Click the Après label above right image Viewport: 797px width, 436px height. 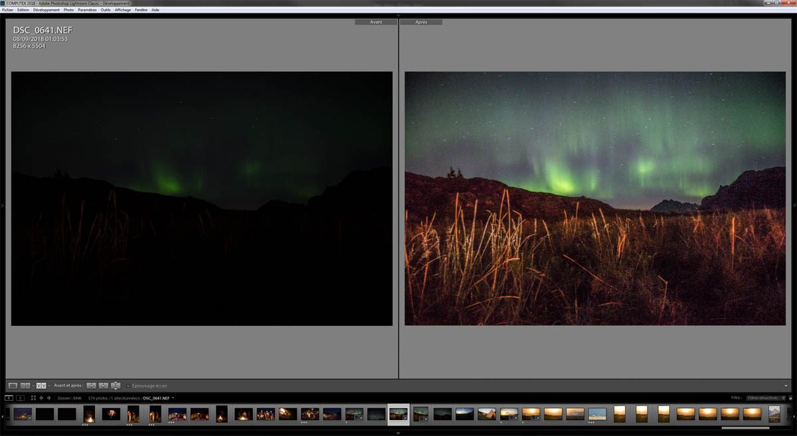421,22
